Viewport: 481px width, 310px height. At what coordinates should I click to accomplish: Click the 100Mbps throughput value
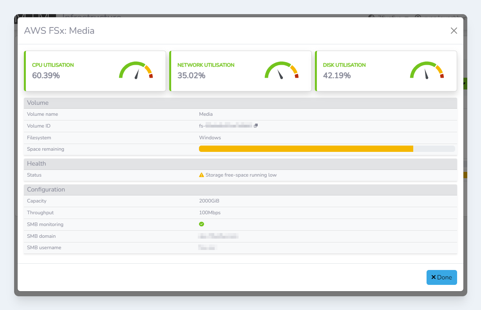tap(210, 213)
